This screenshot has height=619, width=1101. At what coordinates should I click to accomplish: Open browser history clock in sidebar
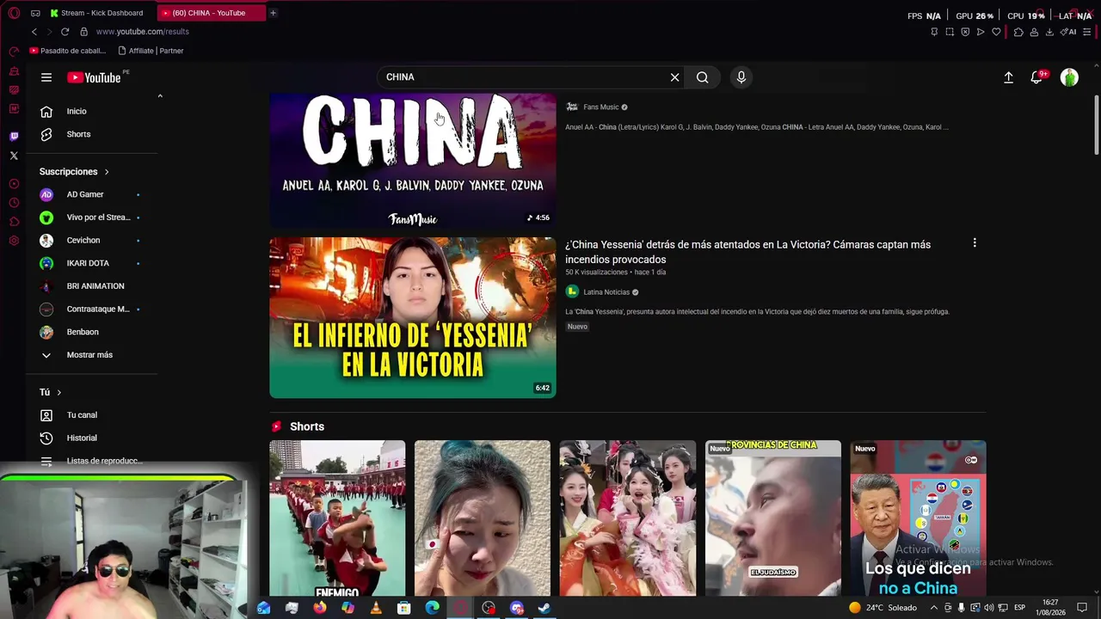[x=14, y=202]
